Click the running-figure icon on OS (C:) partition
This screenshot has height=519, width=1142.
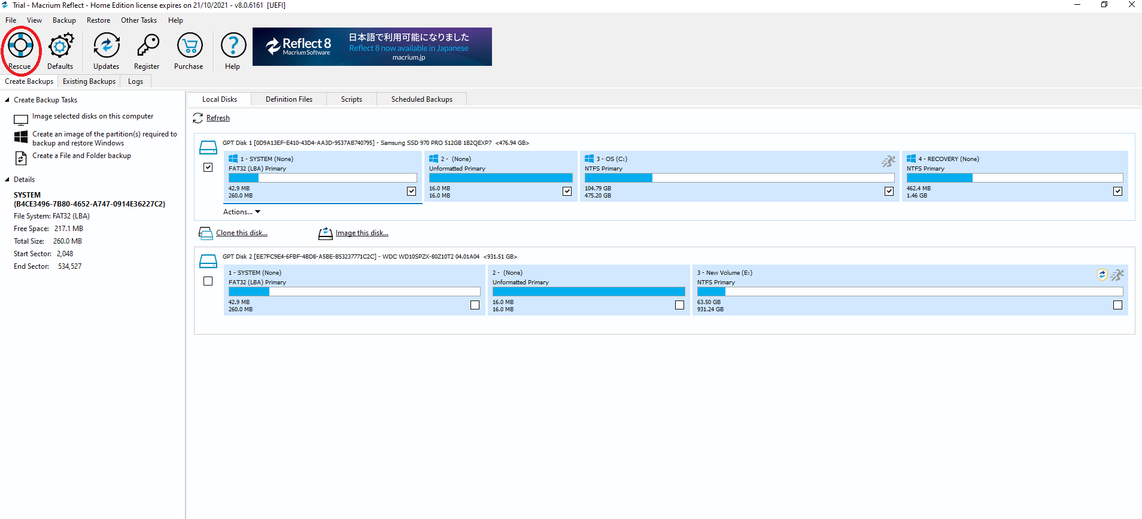coord(888,161)
